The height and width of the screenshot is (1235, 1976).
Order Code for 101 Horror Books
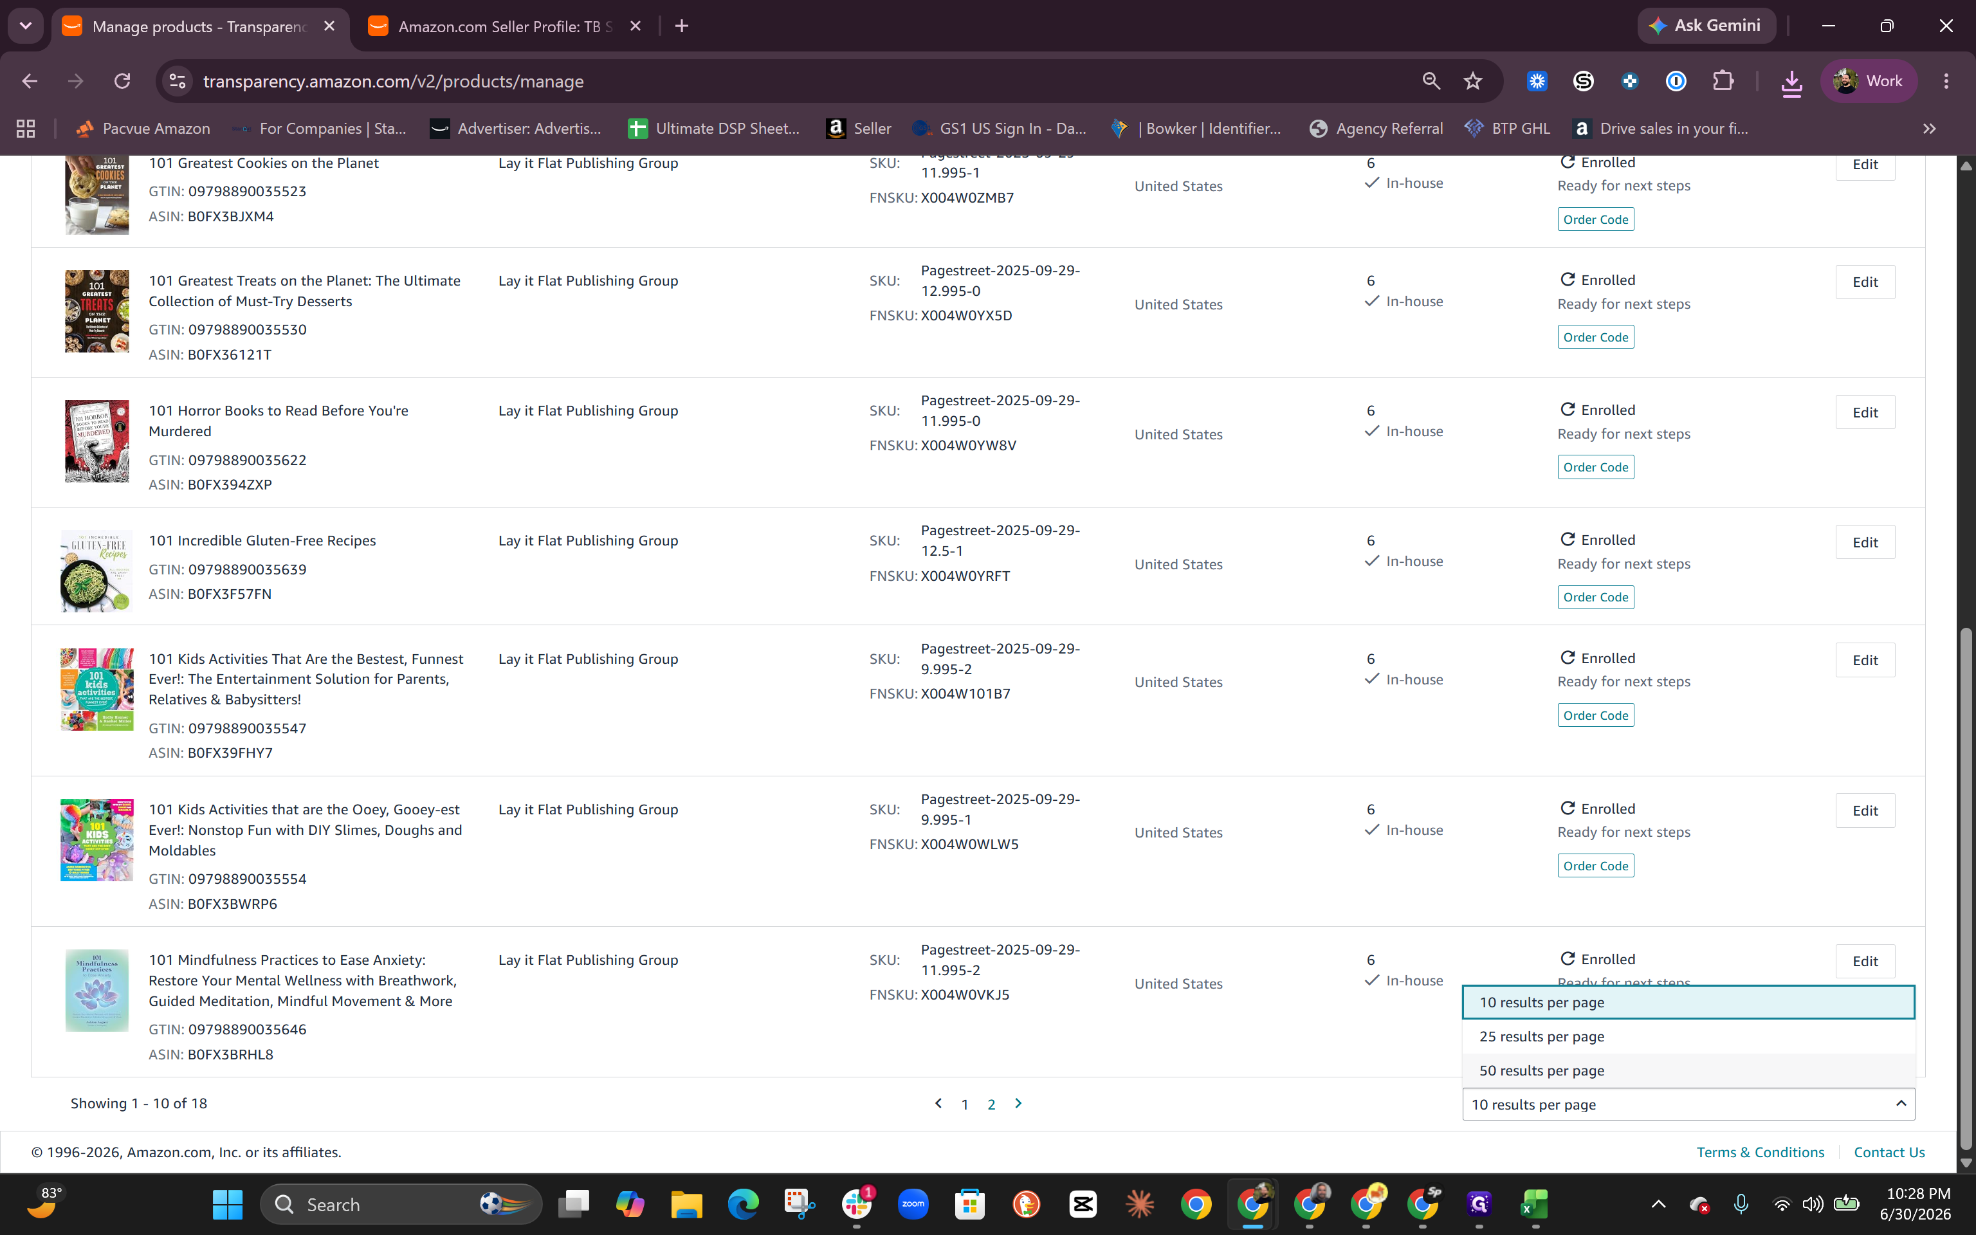pyautogui.click(x=1595, y=467)
